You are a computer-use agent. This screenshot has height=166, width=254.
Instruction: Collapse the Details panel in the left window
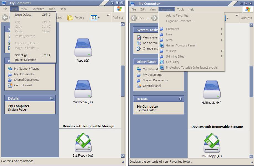[x=52, y=98]
